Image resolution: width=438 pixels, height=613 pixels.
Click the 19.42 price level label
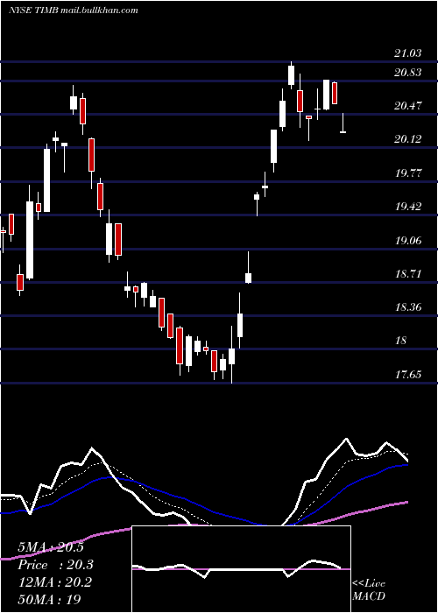(x=408, y=207)
